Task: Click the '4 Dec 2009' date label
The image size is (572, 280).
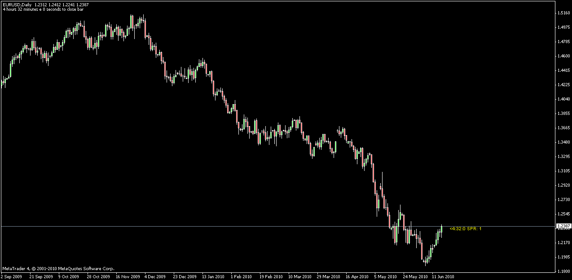Action: point(155,277)
